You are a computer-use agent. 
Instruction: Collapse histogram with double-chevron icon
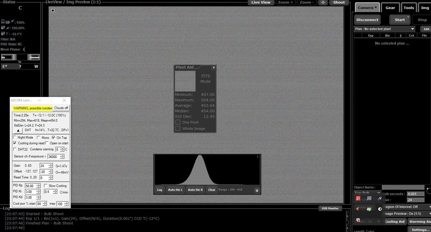257,190
